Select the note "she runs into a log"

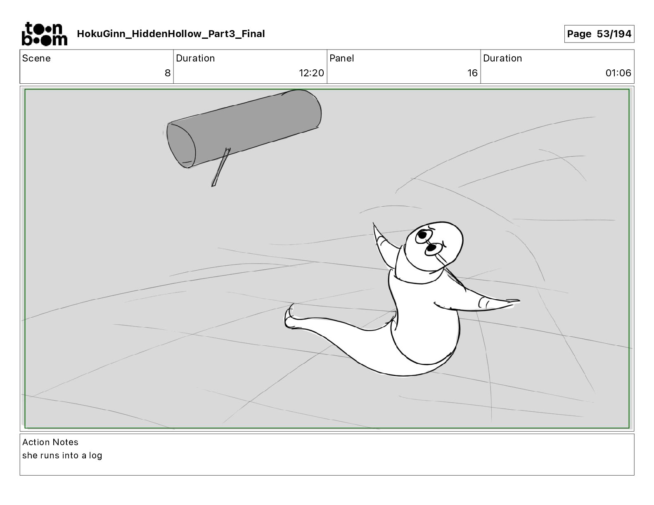point(62,455)
